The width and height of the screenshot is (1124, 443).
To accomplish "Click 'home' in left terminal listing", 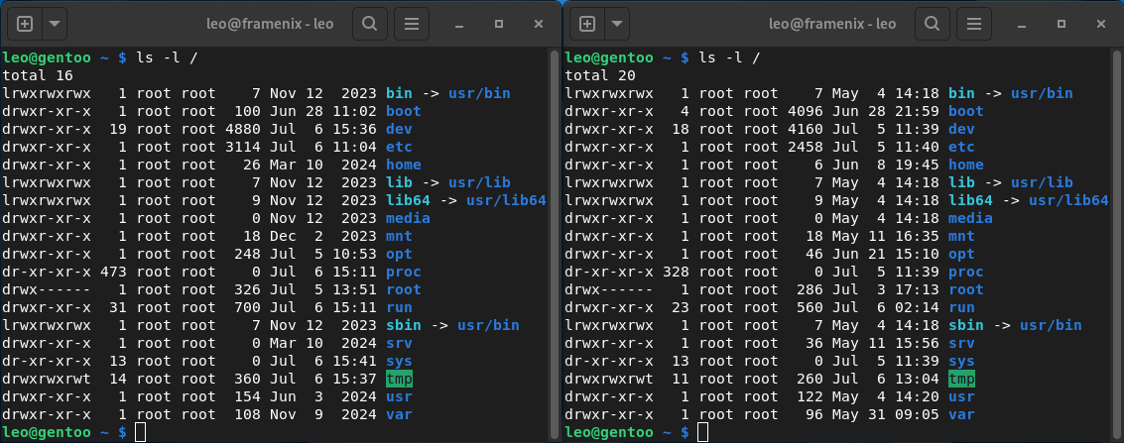I will [404, 165].
